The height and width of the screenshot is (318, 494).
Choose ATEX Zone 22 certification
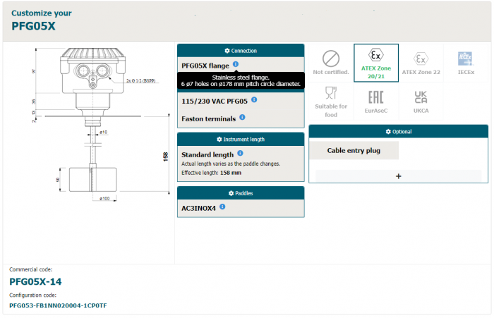coord(421,63)
